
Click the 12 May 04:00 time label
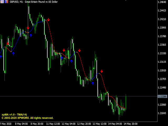point(69,124)
